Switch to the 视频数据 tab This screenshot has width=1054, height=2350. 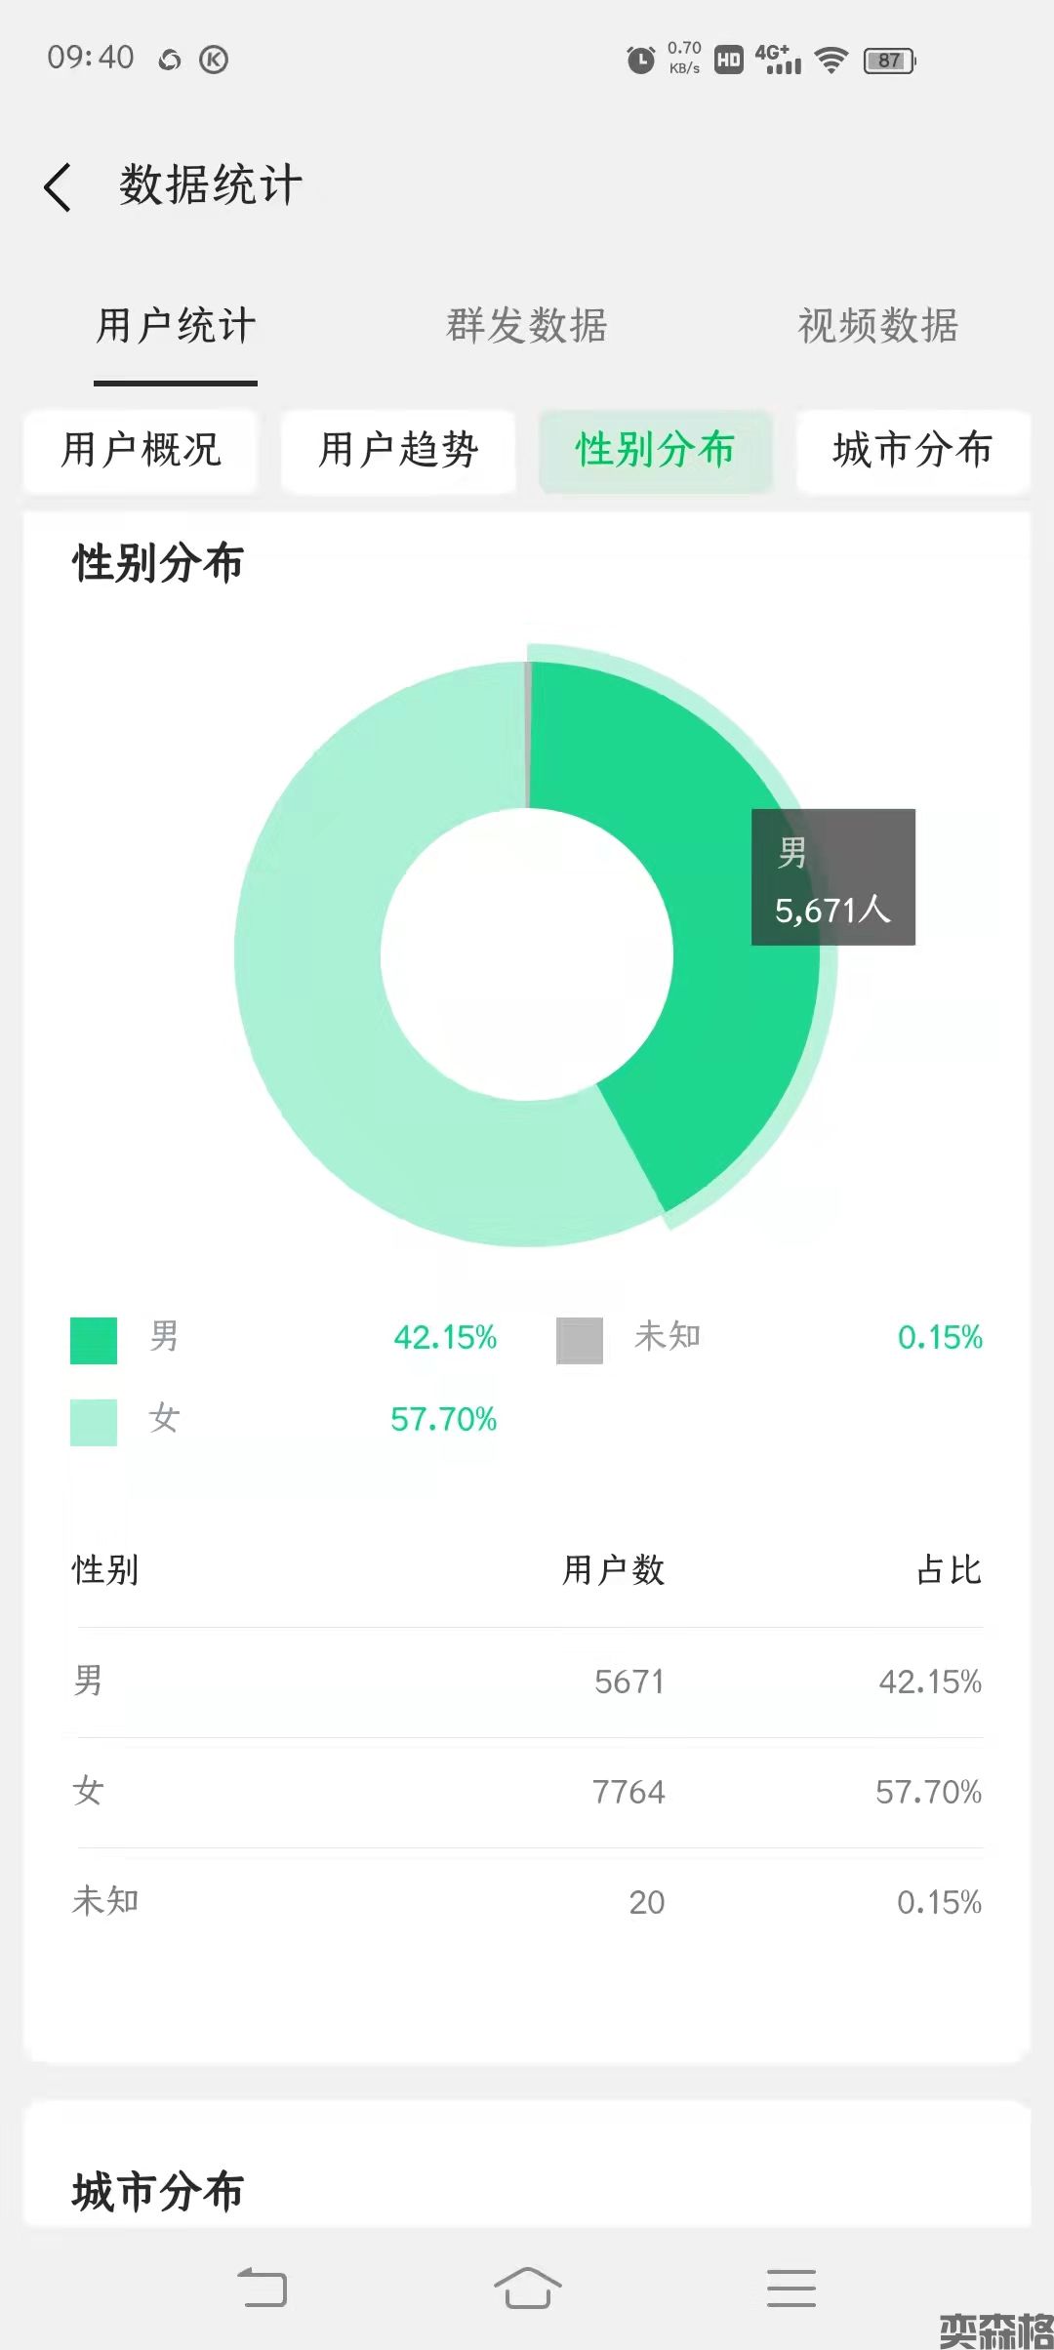[877, 326]
